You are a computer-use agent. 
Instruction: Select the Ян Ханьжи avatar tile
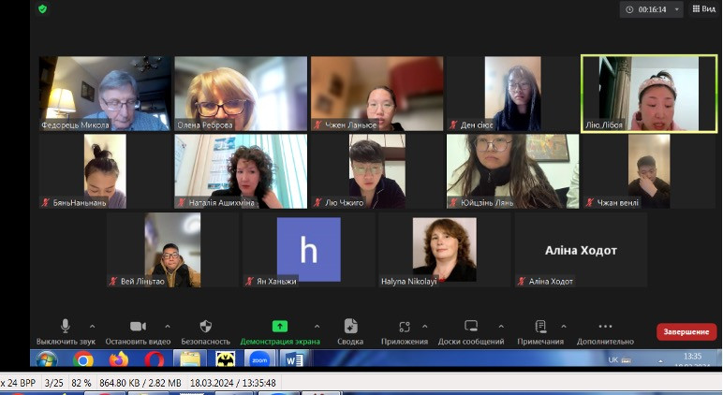click(309, 250)
